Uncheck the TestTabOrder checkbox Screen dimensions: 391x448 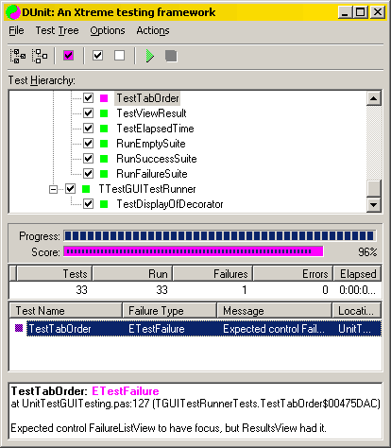(x=88, y=98)
